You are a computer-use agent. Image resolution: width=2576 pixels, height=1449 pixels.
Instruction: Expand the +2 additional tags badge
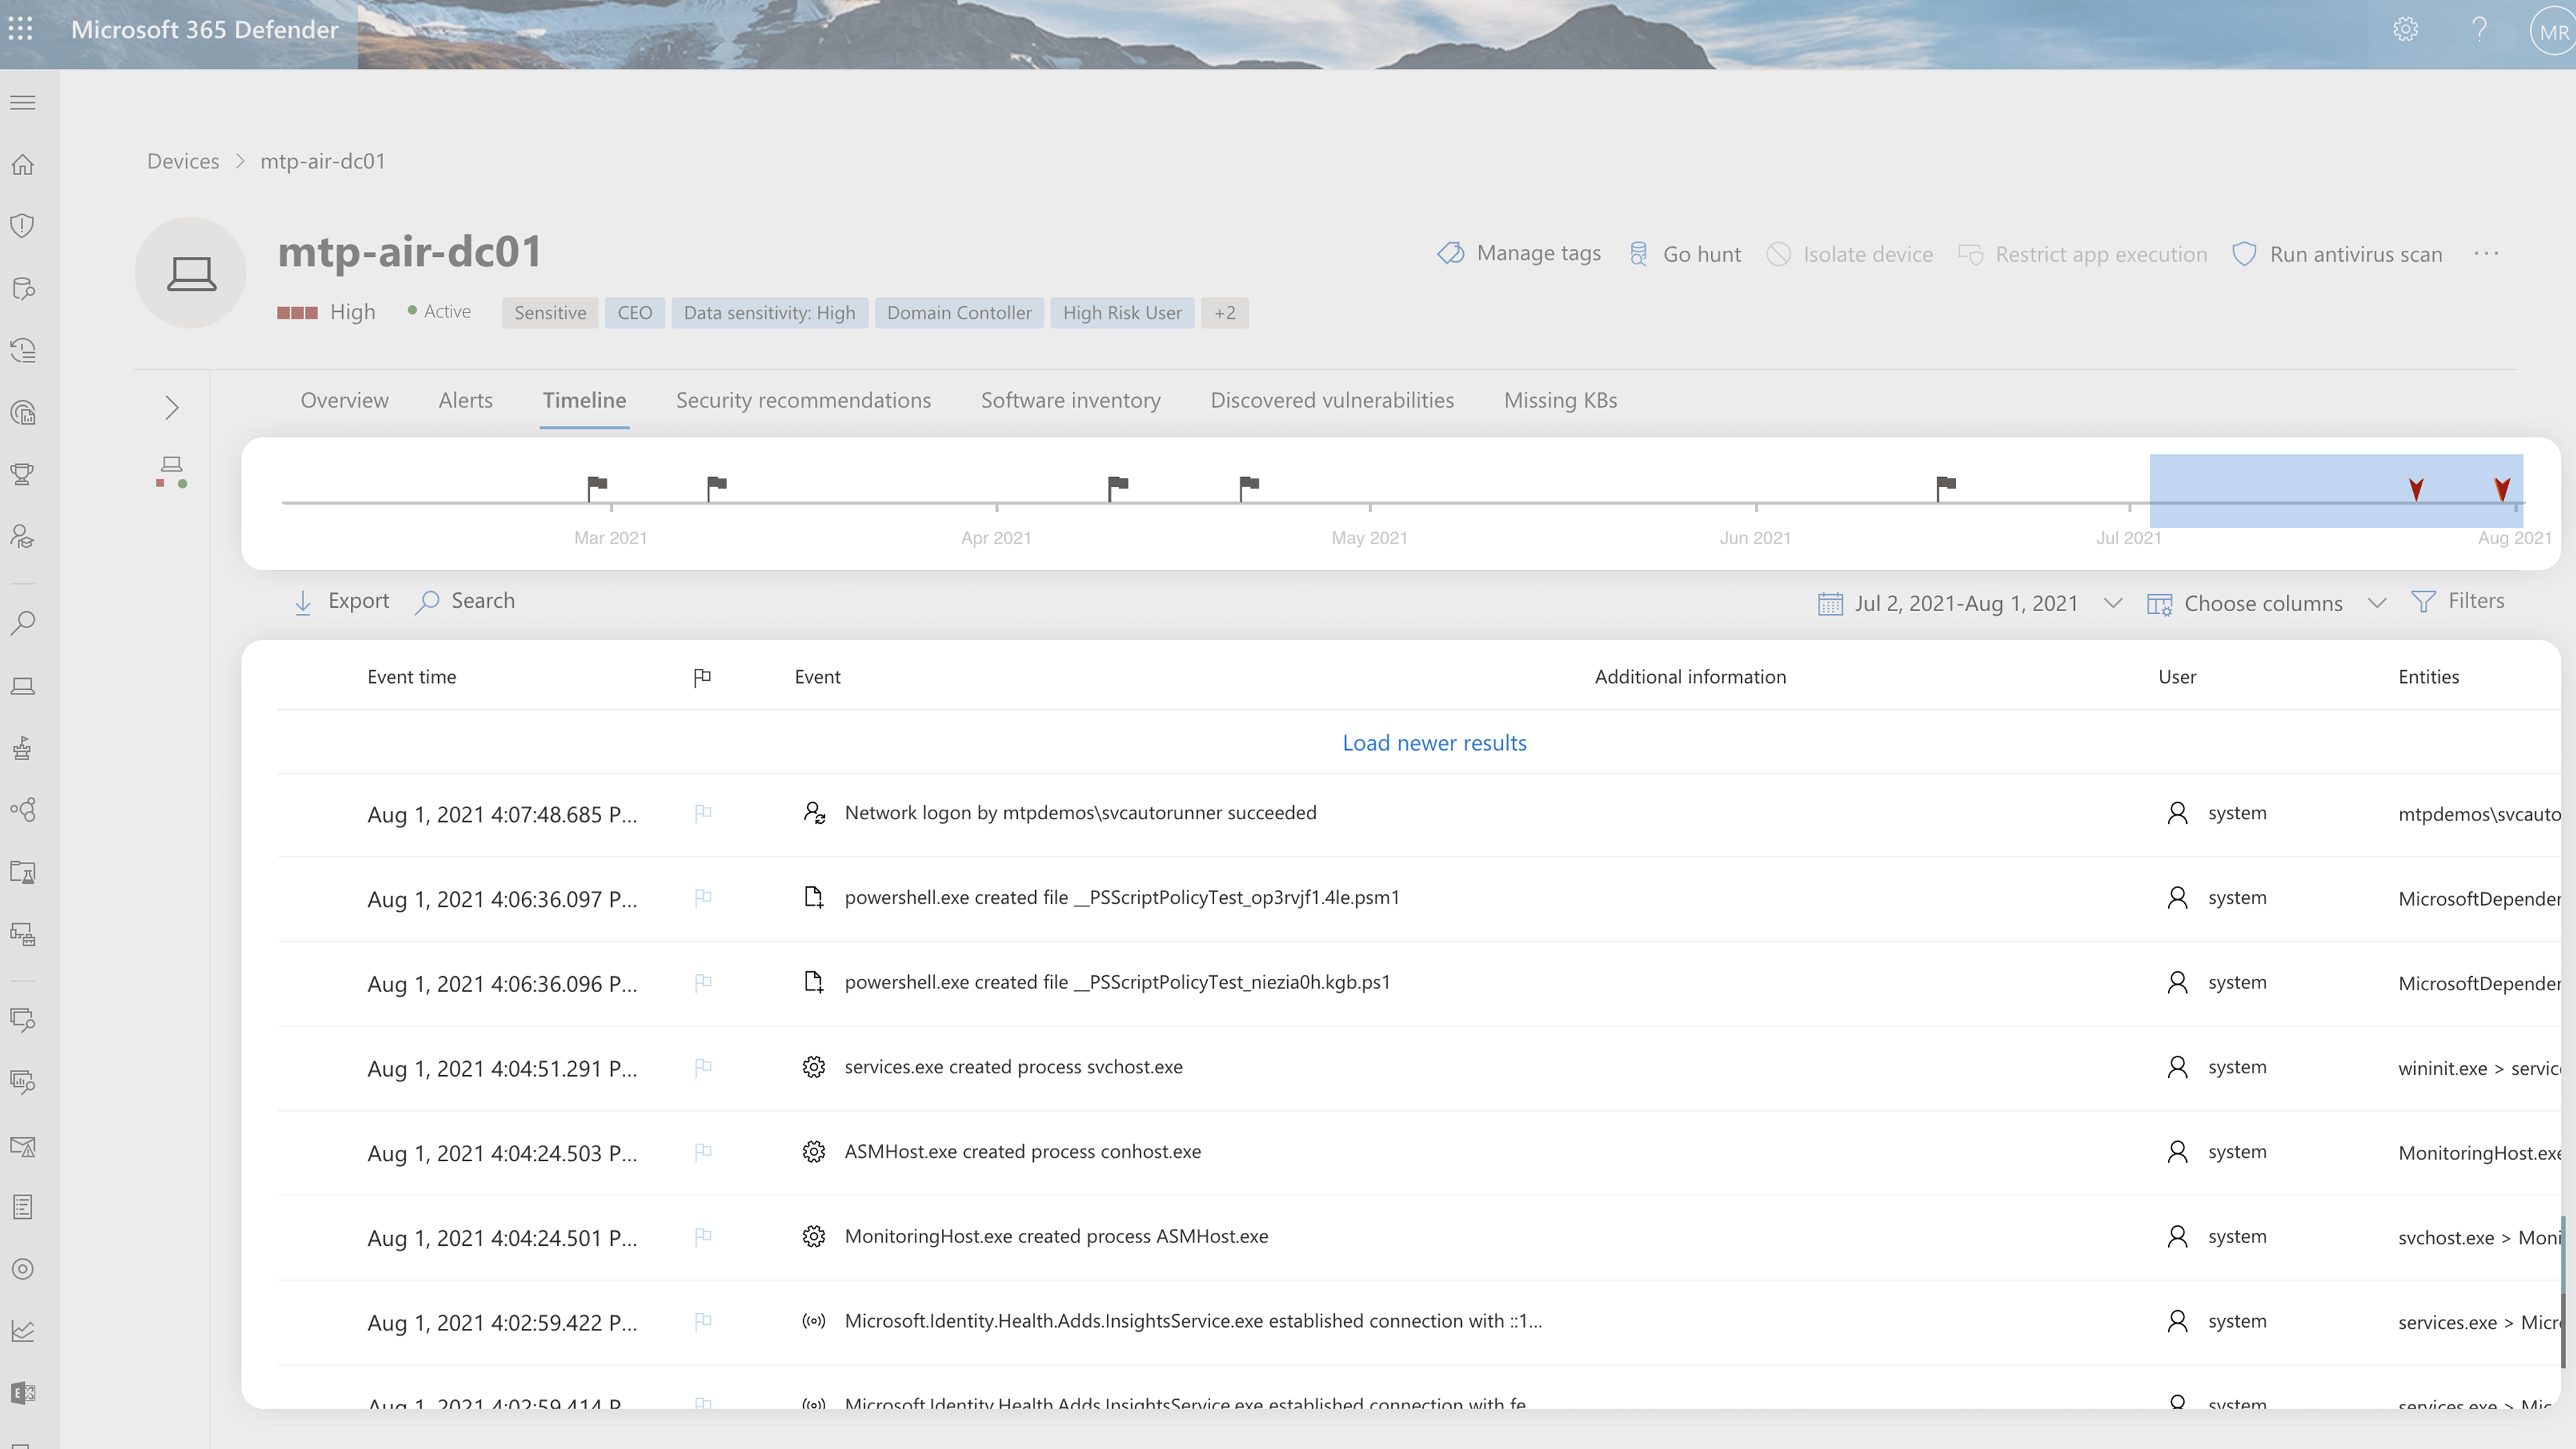[1225, 313]
